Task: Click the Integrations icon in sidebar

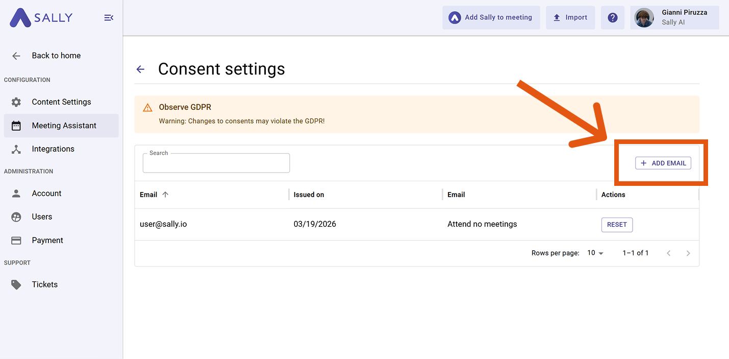Action: [x=16, y=149]
